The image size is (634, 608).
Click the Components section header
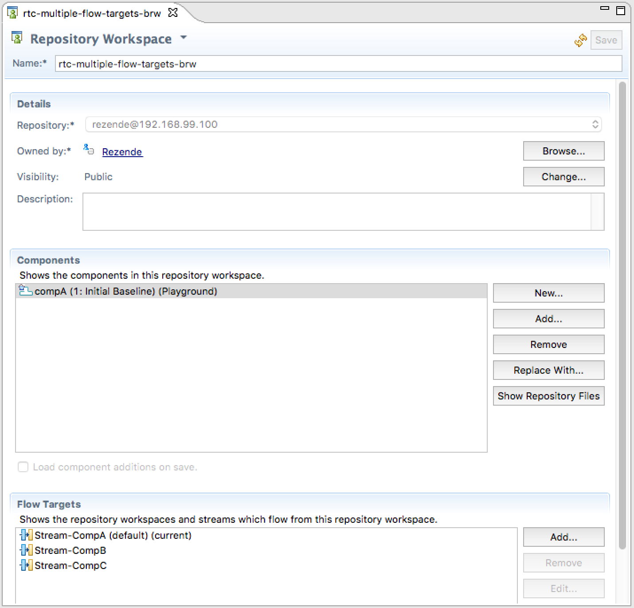[x=48, y=261]
